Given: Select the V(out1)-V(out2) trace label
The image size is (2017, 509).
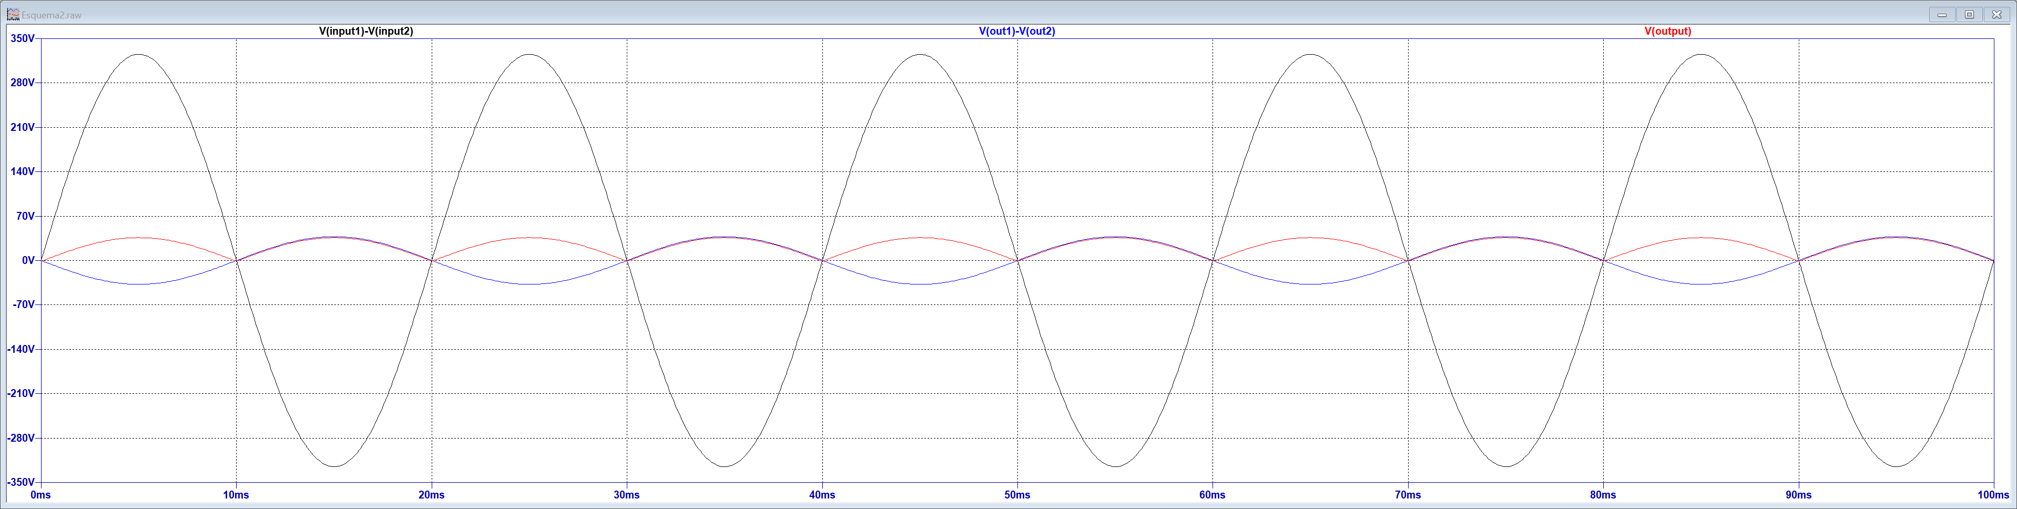Looking at the screenshot, I should [x=1017, y=32].
